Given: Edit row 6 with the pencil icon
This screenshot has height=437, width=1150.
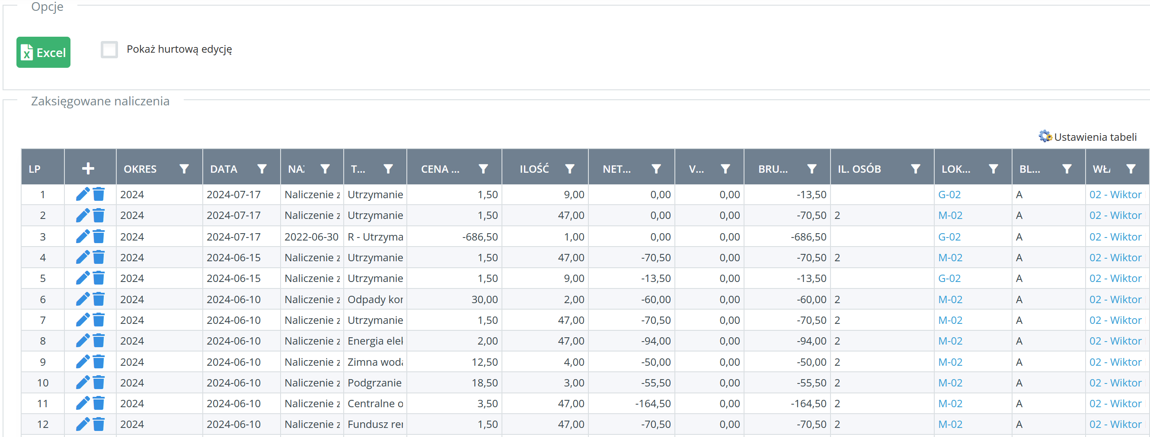Looking at the screenshot, I should click(x=83, y=299).
